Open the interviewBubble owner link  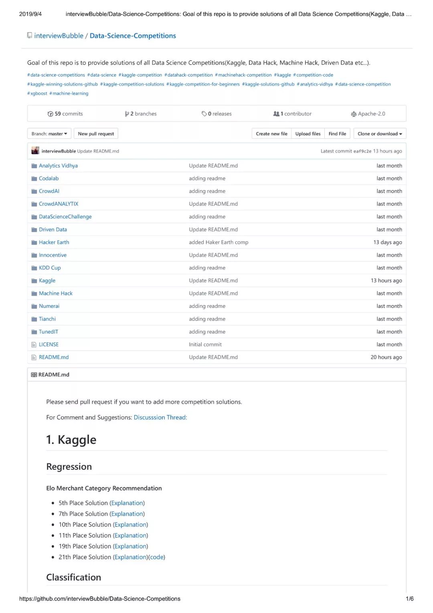point(59,36)
